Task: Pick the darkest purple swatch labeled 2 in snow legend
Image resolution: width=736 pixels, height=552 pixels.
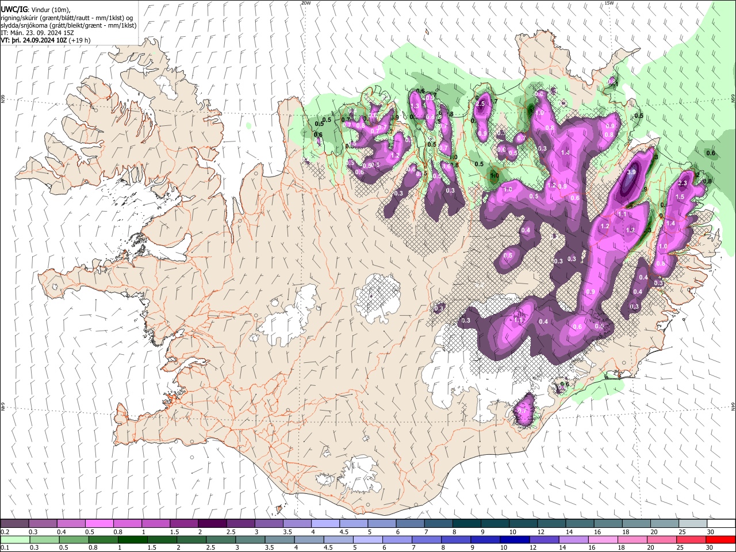Action: pyautogui.click(x=212, y=524)
